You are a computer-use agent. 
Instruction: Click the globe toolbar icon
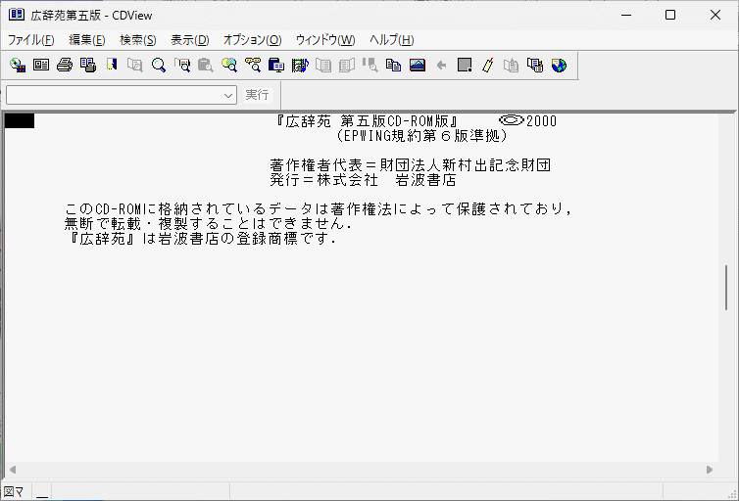point(559,65)
